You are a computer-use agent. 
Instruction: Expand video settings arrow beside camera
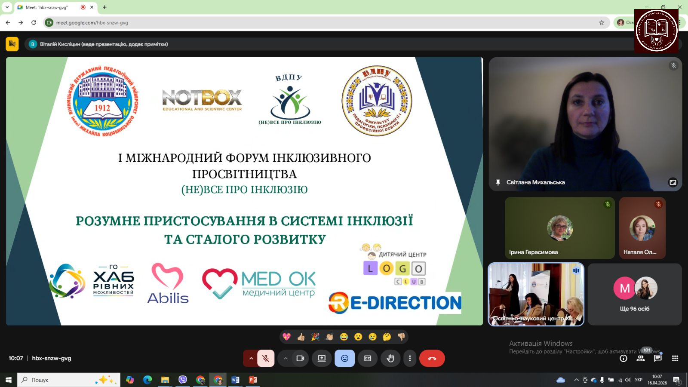[286, 358]
